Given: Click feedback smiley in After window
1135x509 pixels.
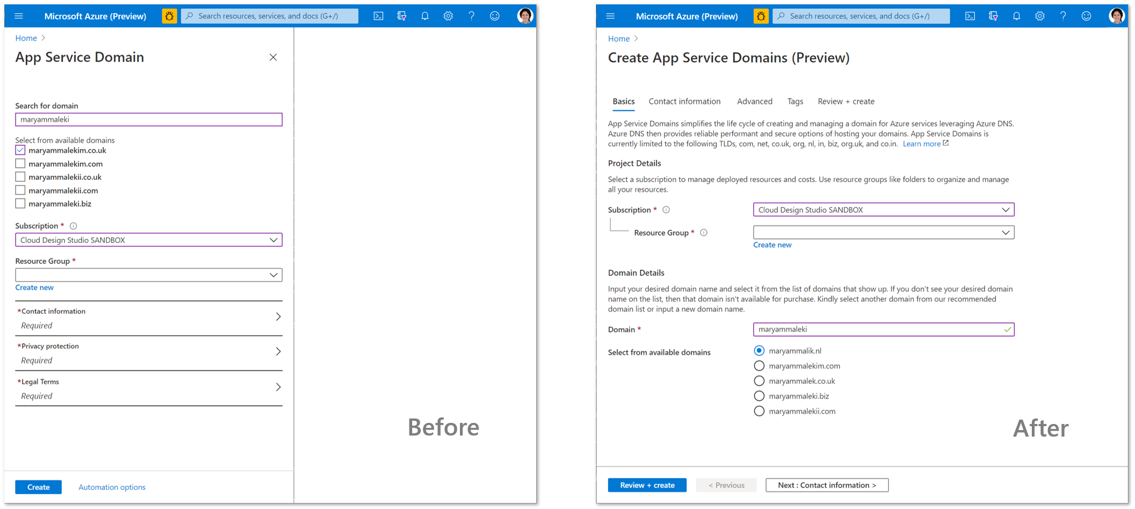Looking at the screenshot, I should (1086, 16).
